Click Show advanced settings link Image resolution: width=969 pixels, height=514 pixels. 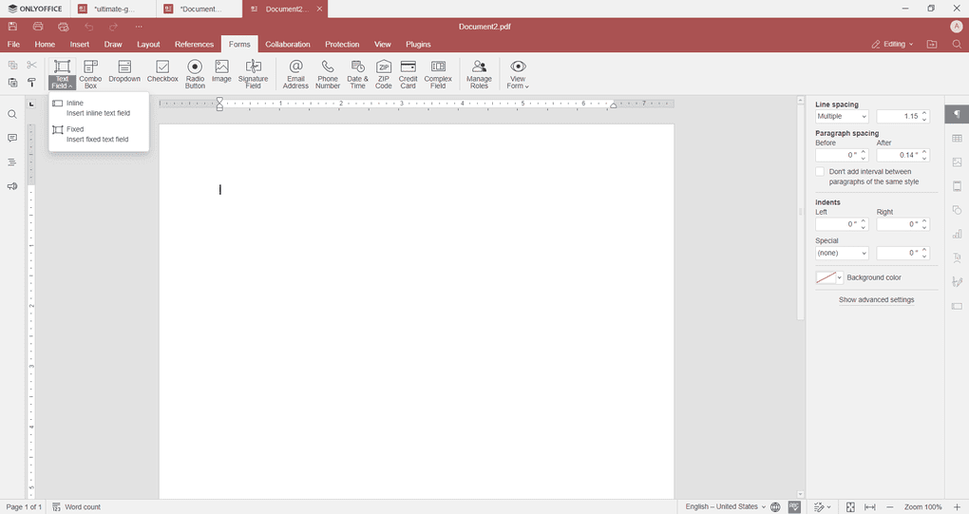pyautogui.click(x=876, y=299)
